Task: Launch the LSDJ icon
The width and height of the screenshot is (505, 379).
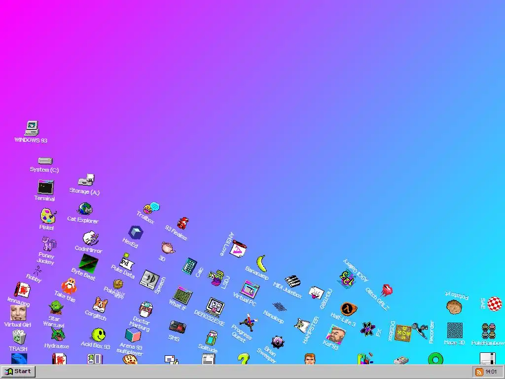Action: [x=216, y=277]
